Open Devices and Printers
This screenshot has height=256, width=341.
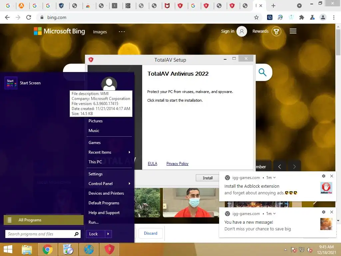[x=106, y=193]
